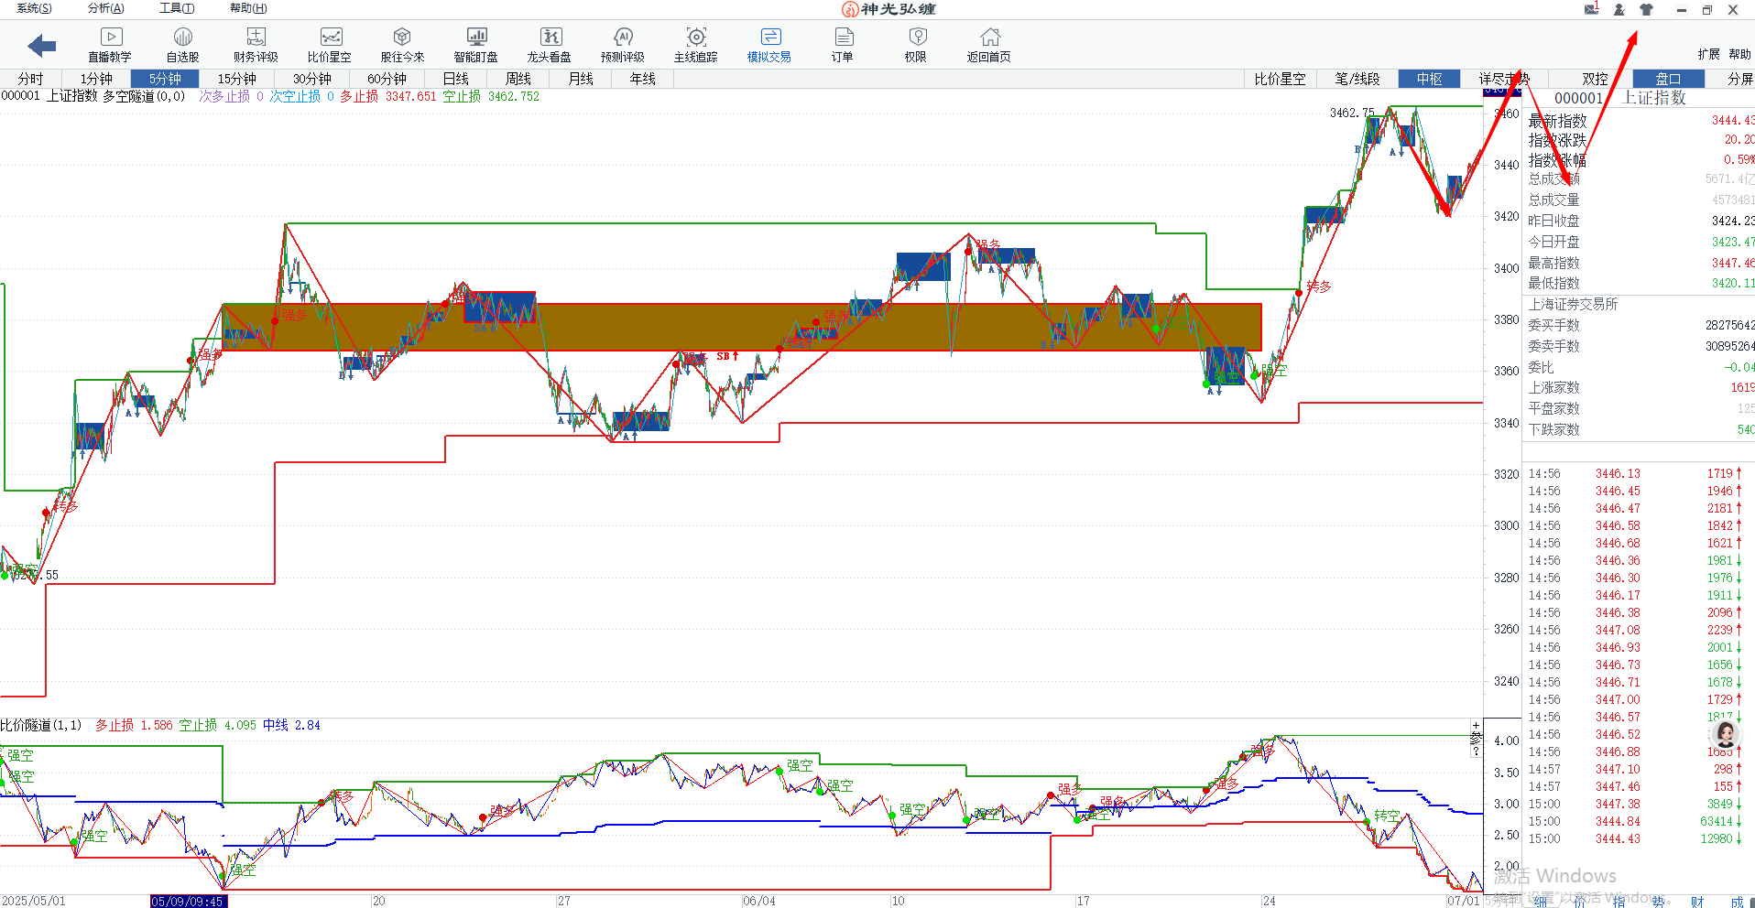Click the 模拟交易 simulated trading icon
1755x908 pixels.
769,44
